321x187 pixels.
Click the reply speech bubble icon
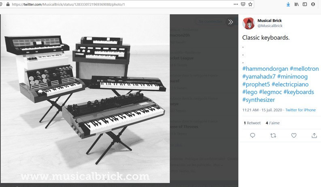253,135
